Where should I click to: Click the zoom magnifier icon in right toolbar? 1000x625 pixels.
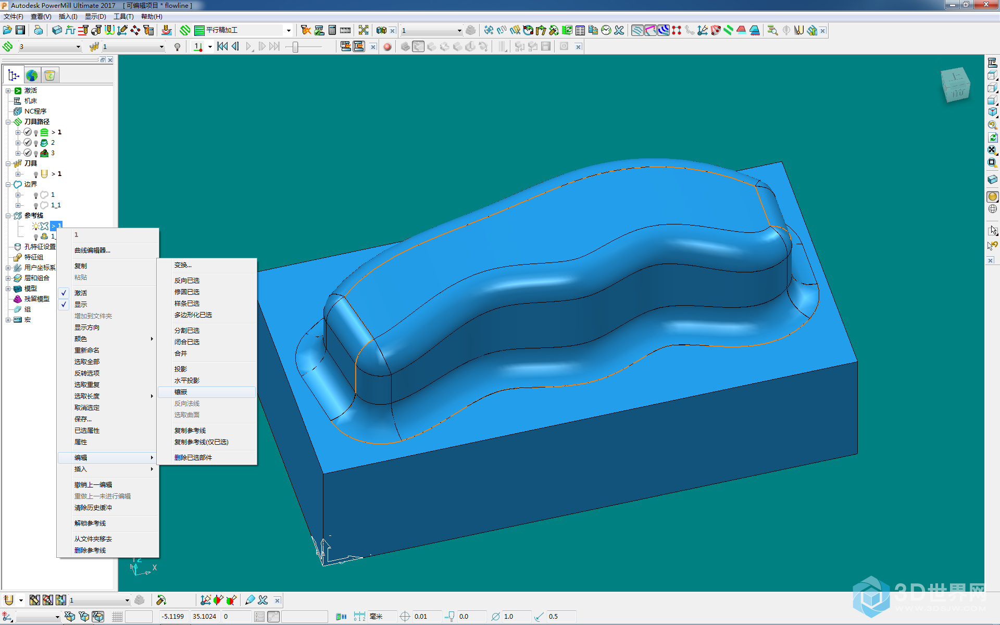(x=993, y=125)
